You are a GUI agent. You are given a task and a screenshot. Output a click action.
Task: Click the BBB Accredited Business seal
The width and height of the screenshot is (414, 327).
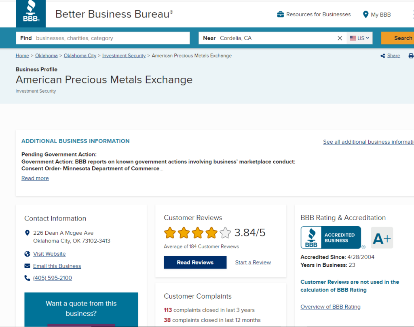coord(331,238)
